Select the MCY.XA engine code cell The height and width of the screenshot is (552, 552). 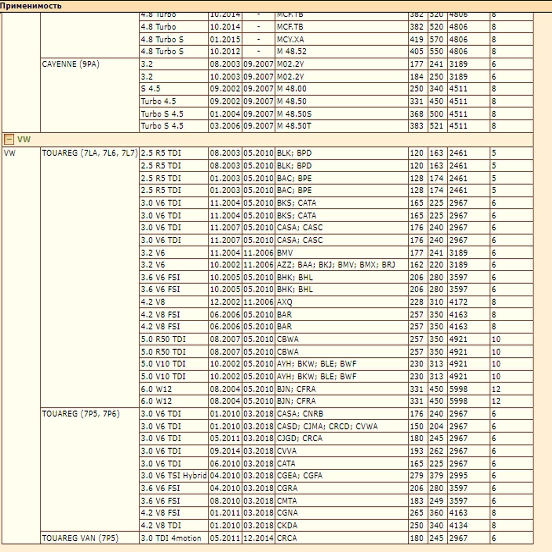pyautogui.click(x=290, y=40)
